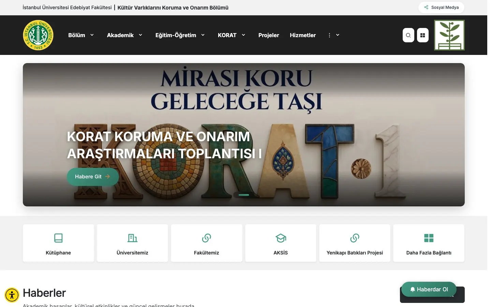Open the Fakültemiz card label
Screen dimensions: 491x307
(x=207, y=253)
